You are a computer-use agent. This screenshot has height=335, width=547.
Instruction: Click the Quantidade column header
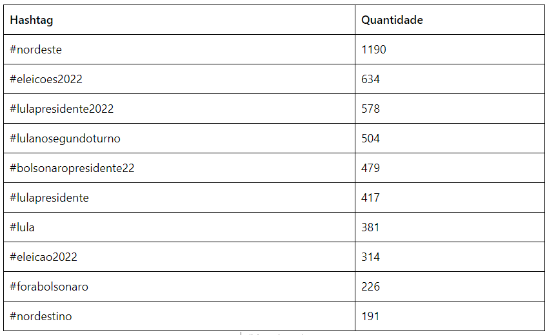pos(392,20)
